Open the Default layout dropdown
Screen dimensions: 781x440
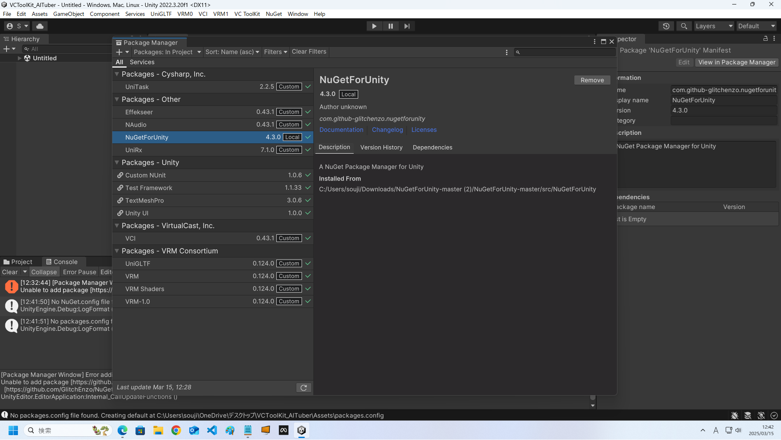tap(757, 26)
